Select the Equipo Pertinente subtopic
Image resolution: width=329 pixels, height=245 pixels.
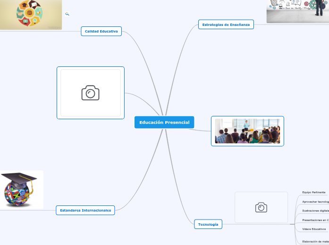pyautogui.click(x=314, y=192)
